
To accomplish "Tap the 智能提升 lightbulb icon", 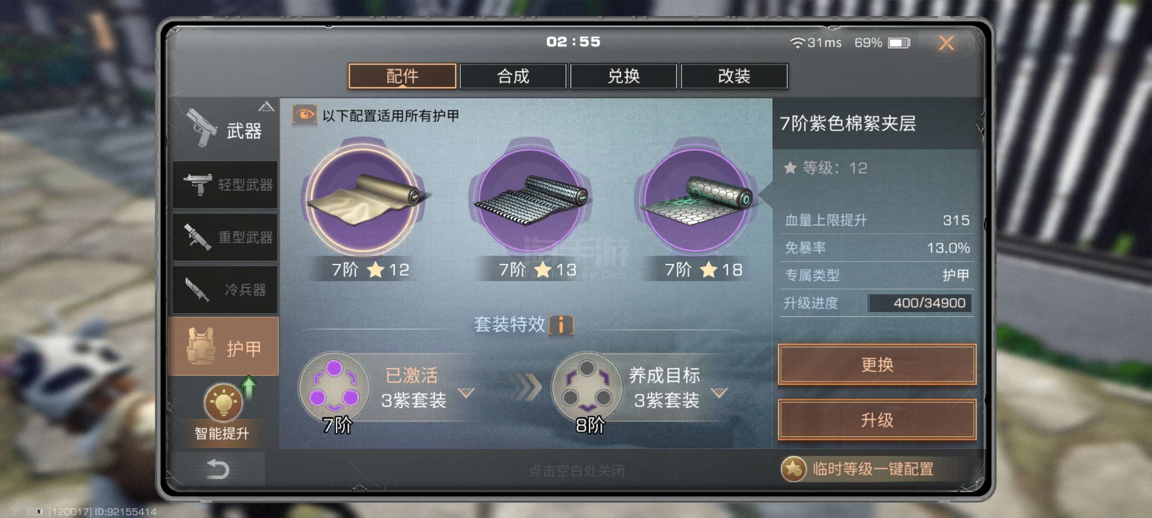I will (x=223, y=402).
